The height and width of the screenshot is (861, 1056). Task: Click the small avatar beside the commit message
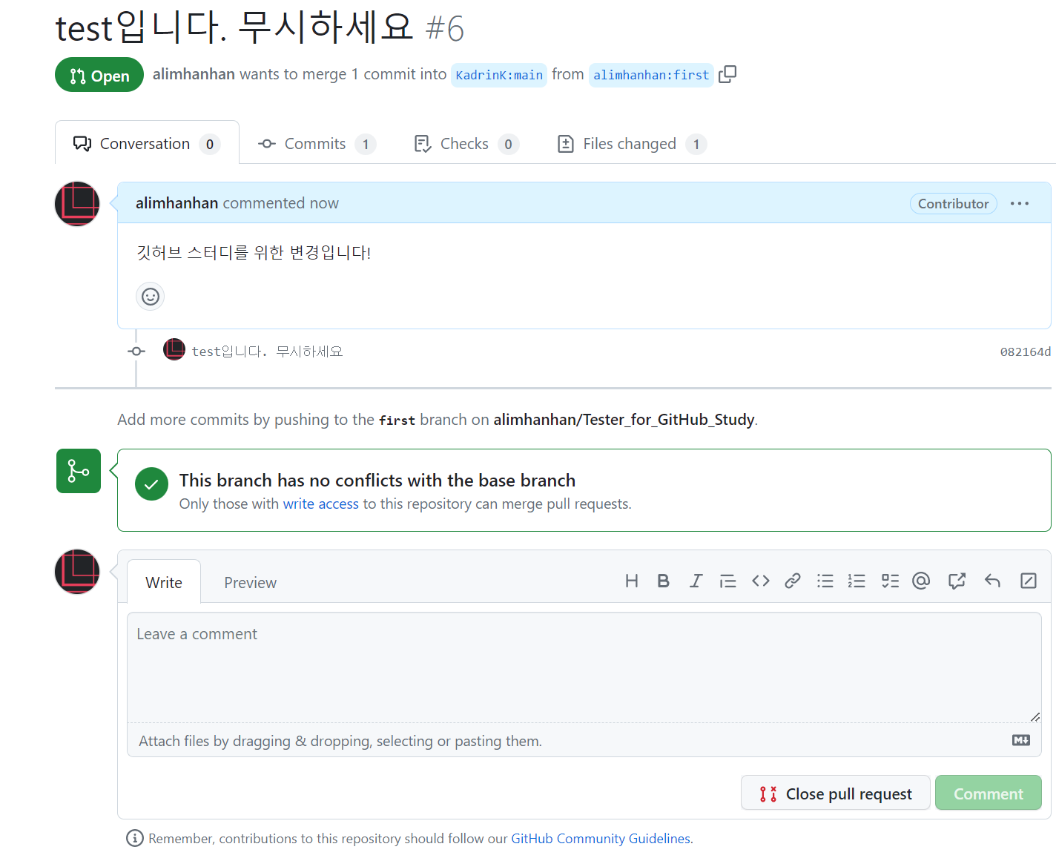[174, 349]
